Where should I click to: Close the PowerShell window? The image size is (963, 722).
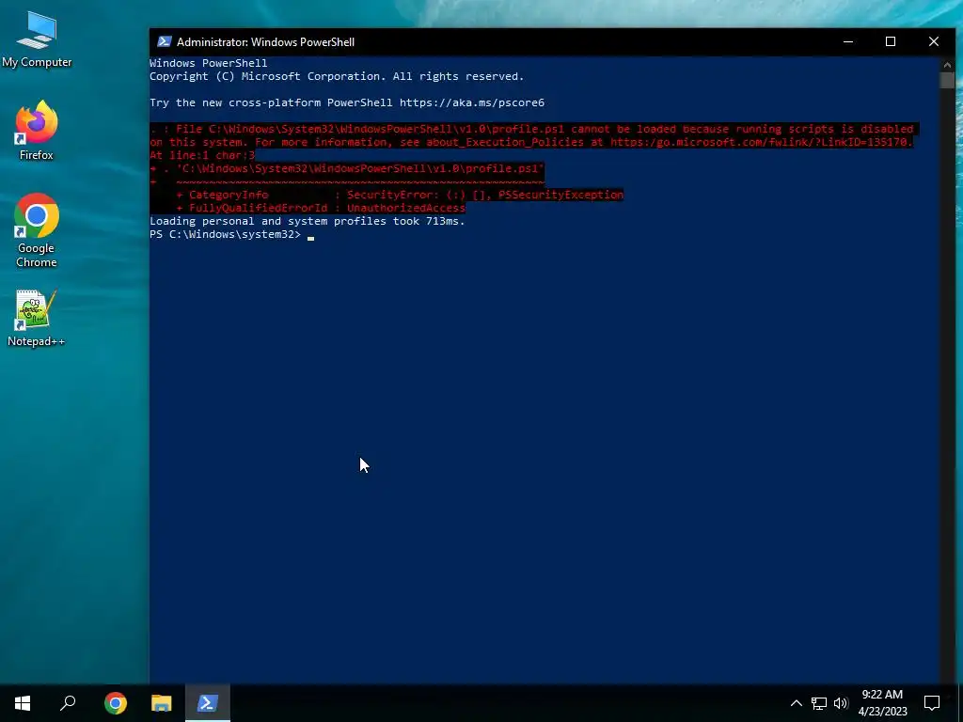point(934,41)
